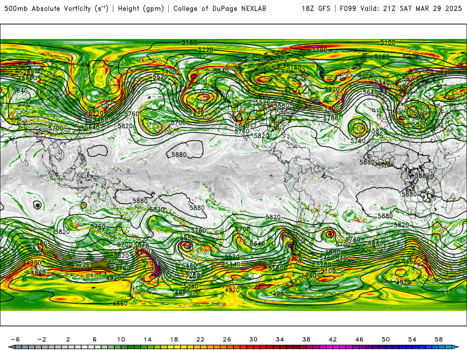Image resolution: width=467 pixels, height=350 pixels.
Task: Click the "F099 Valid: 21Z SAT MAR 29 2025" text
Action: pyautogui.click(x=400, y=9)
